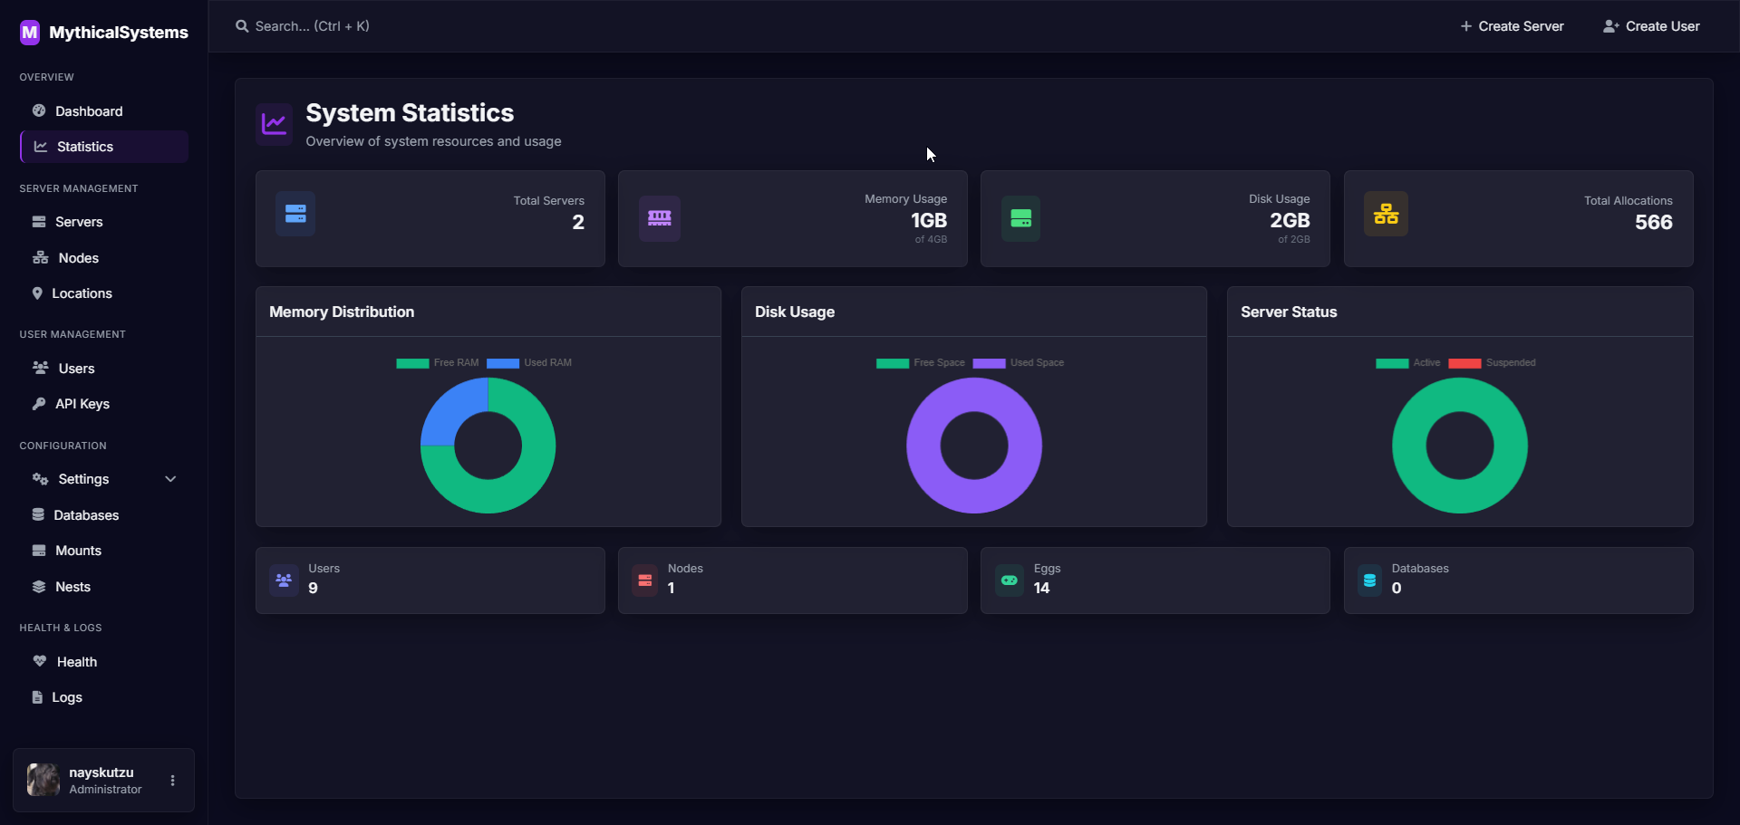Click the Databases stack icon in sidebar
Viewport: 1740px width, 825px height.
38,514
